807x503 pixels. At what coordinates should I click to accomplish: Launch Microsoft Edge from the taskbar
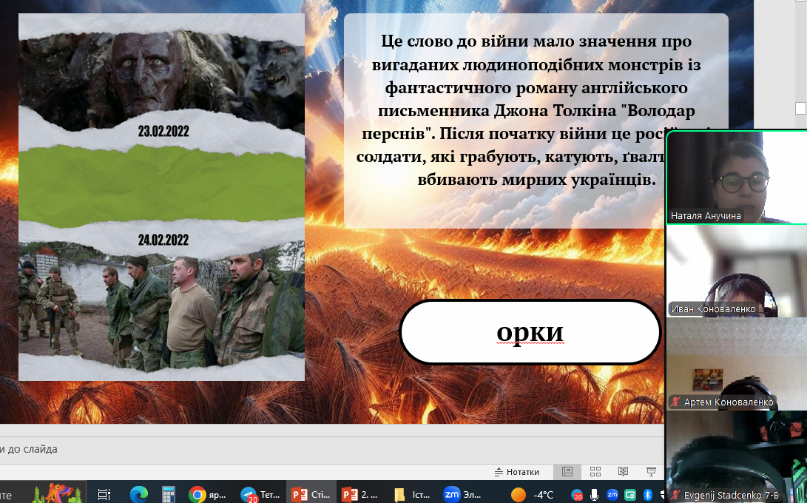click(138, 495)
